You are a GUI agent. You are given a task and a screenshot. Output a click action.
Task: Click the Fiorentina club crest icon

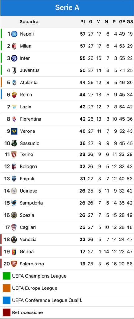(x=14, y=119)
